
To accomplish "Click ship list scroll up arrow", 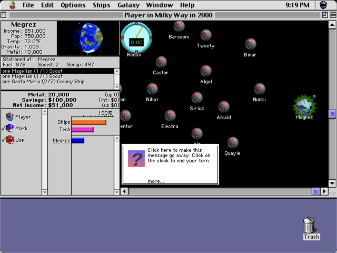I will pyautogui.click(x=117, y=71).
